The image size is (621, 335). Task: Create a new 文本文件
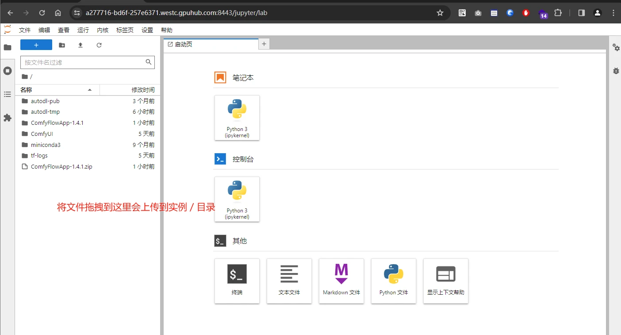pos(289,281)
